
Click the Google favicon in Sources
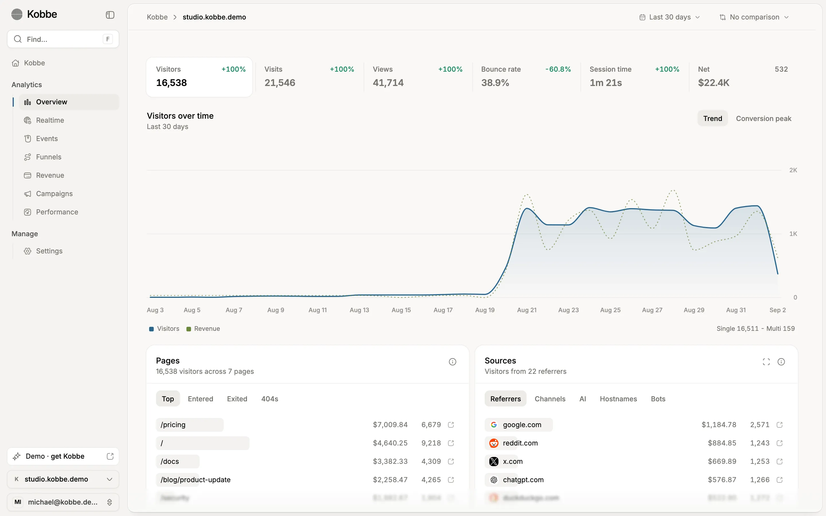(x=494, y=425)
